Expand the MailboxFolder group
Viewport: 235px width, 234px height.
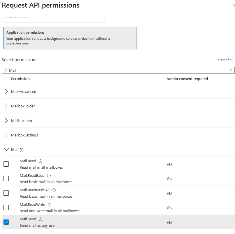(x=6, y=106)
